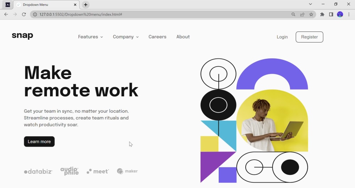
Task: Click the databiz client logo
Action: pos(38,171)
